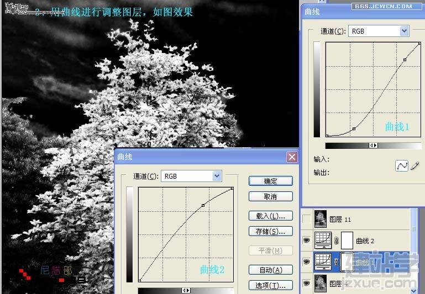Flip gradient bar arrows in 曲线2 dialog

pyautogui.click(x=186, y=291)
